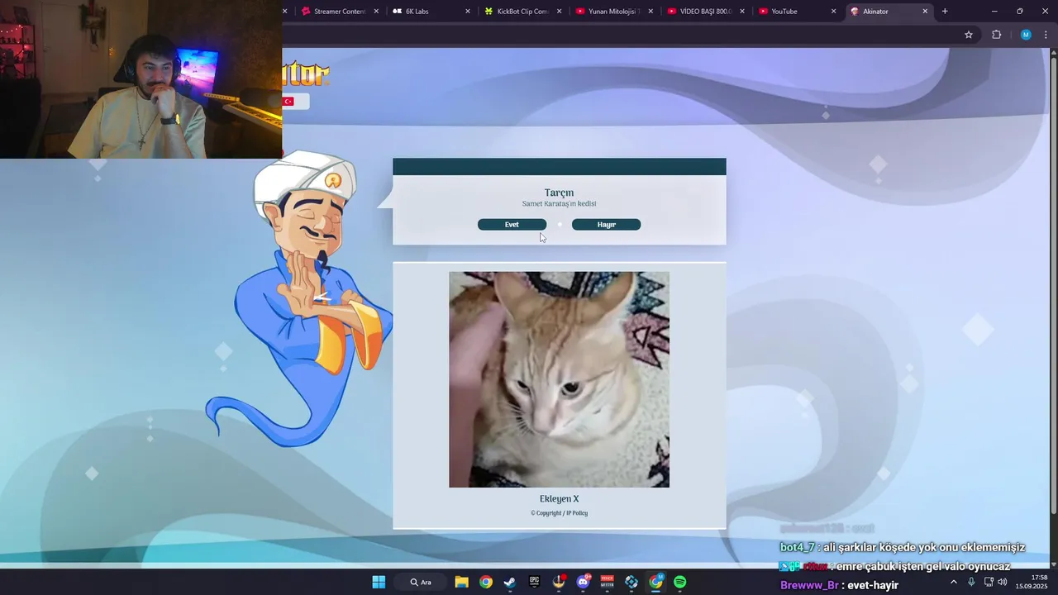Show hidden system tray icons

coord(954,582)
